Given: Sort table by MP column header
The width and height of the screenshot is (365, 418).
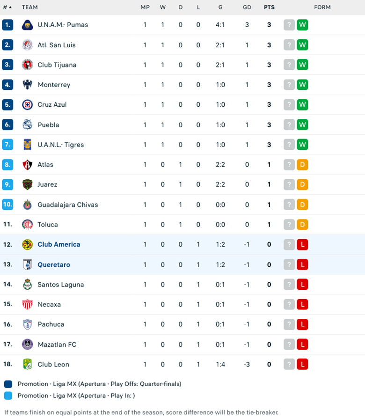Looking at the screenshot, I should point(145,7).
